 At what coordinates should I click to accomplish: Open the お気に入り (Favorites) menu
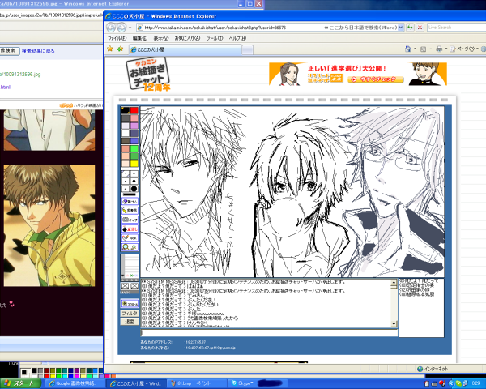click(187, 38)
